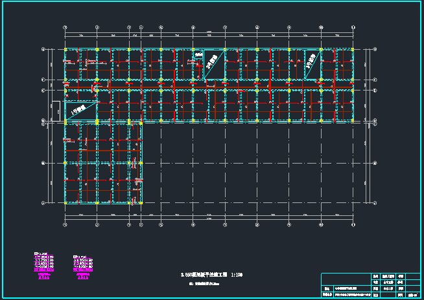Click the topmost axis bubble on the left side
The image size is (424, 300).
(43, 49)
